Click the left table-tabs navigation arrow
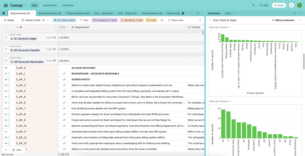The width and height of the screenshot is (305, 156). (x=4, y=13)
